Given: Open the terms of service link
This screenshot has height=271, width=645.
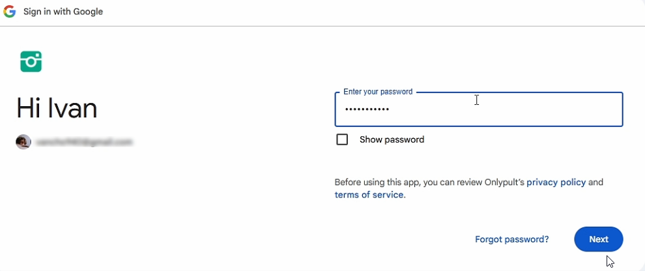Looking at the screenshot, I should (369, 195).
